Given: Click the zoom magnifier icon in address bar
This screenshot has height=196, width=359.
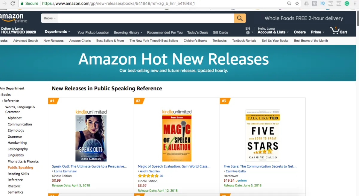Looking at the screenshot, I should tap(289, 4).
